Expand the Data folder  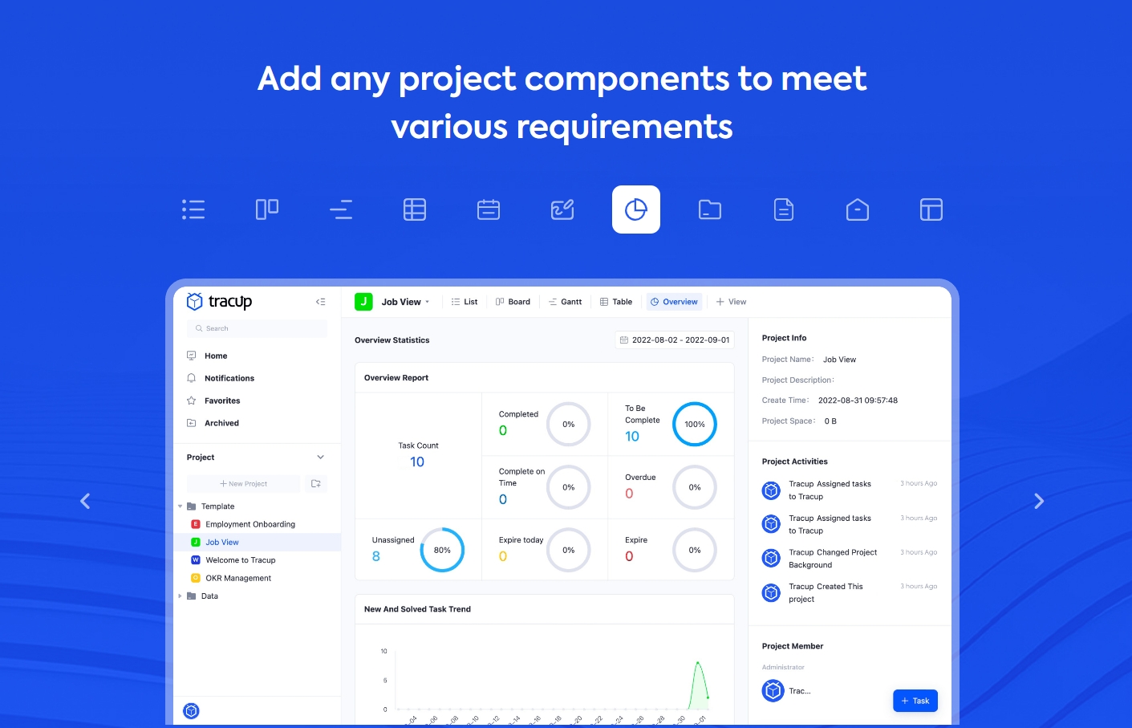click(x=180, y=596)
